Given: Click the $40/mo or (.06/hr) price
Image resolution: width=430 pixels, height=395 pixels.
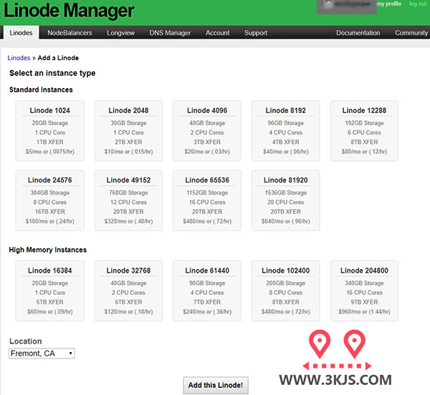Looking at the screenshot, I should 286,152.
